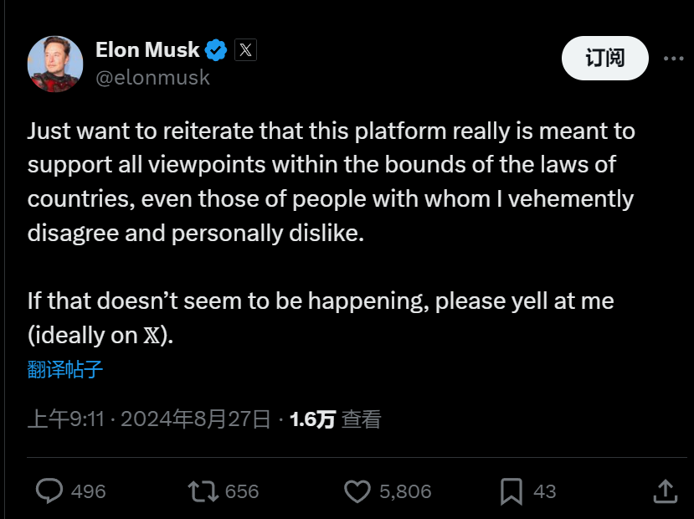This screenshot has height=519, width=694.
Task: Click the X affiliation badge beside the name
Action: pyautogui.click(x=244, y=50)
